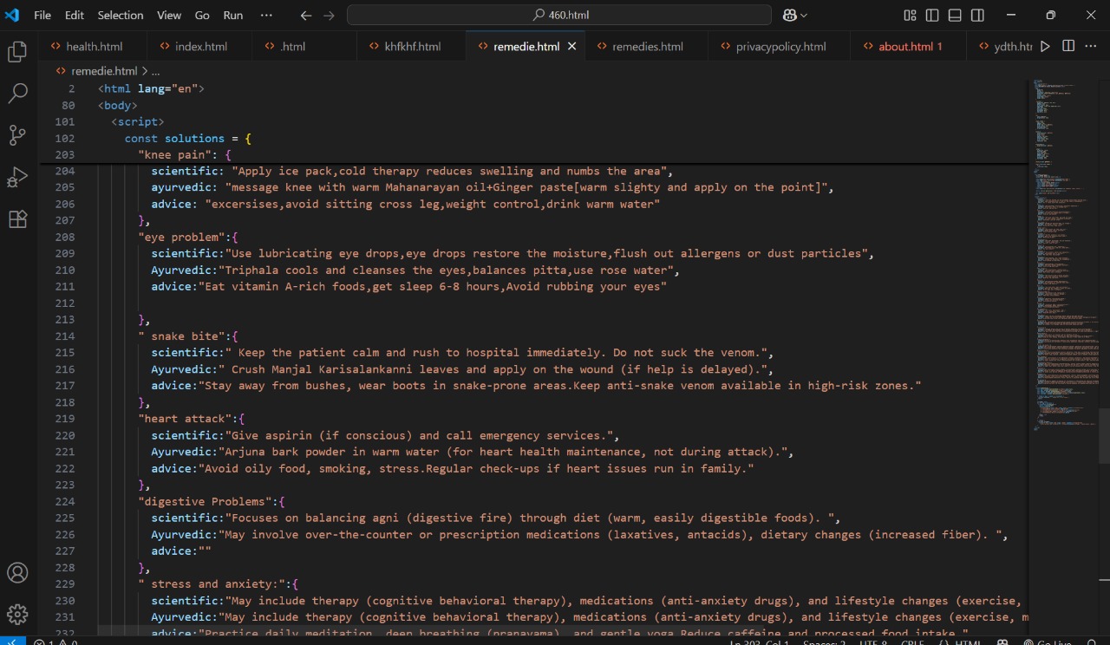
Task: Click the '"eye problem":{' code line
Action: (188, 237)
